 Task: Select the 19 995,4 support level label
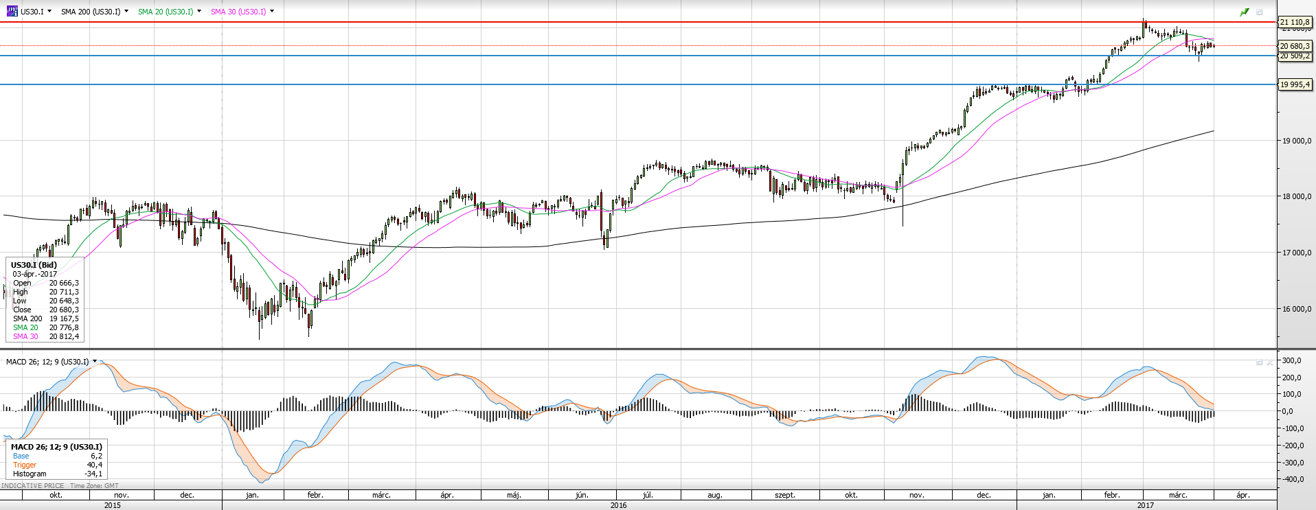click(x=1295, y=84)
